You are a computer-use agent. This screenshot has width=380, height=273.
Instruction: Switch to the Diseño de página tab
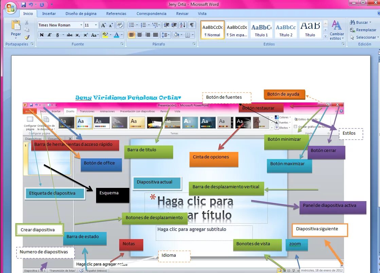click(x=81, y=14)
